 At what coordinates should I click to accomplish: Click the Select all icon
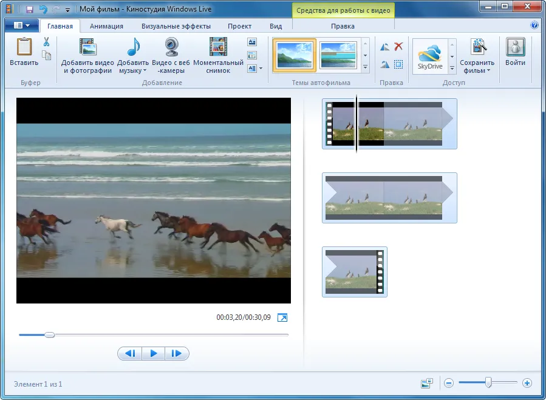398,64
